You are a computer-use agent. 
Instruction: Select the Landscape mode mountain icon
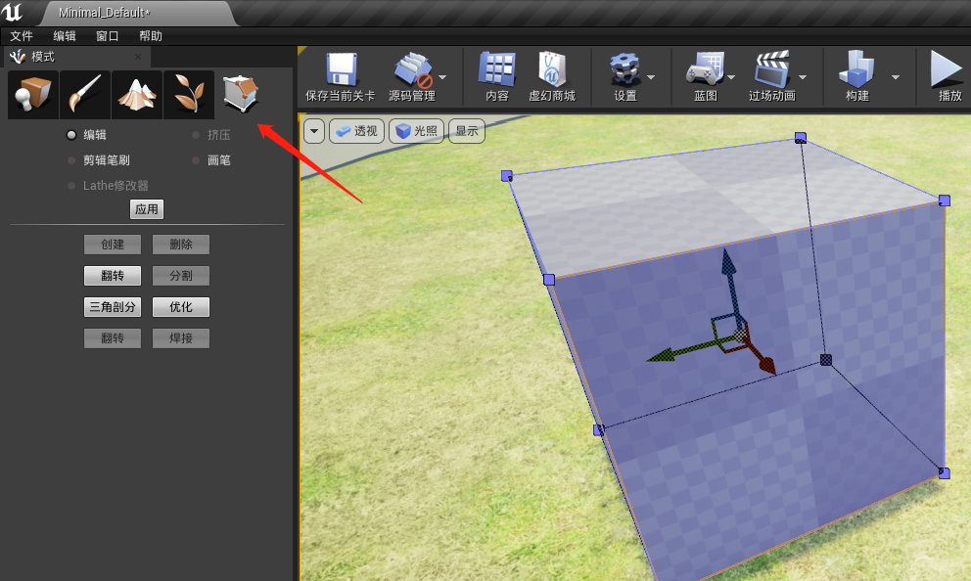click(137, 94)
